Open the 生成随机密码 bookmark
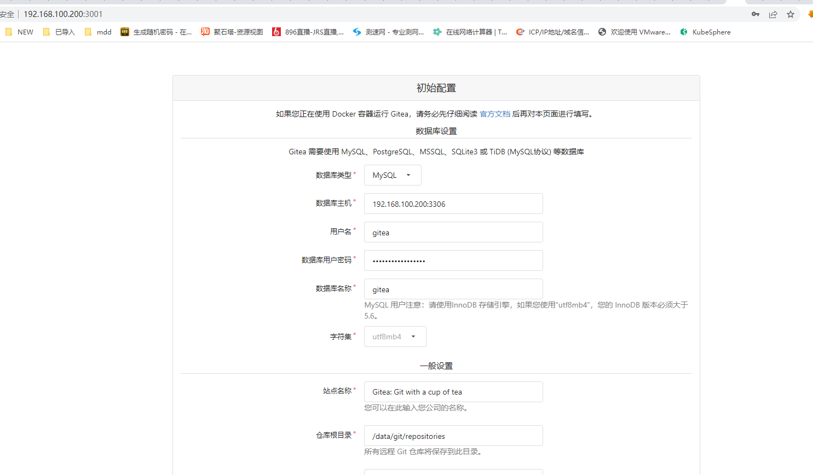Screen dimensions: 813x475 click(x=156, y=32)
